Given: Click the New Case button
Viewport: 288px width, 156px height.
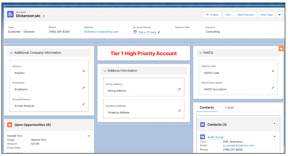Looking at the screenshot, I should click(267, 15).
